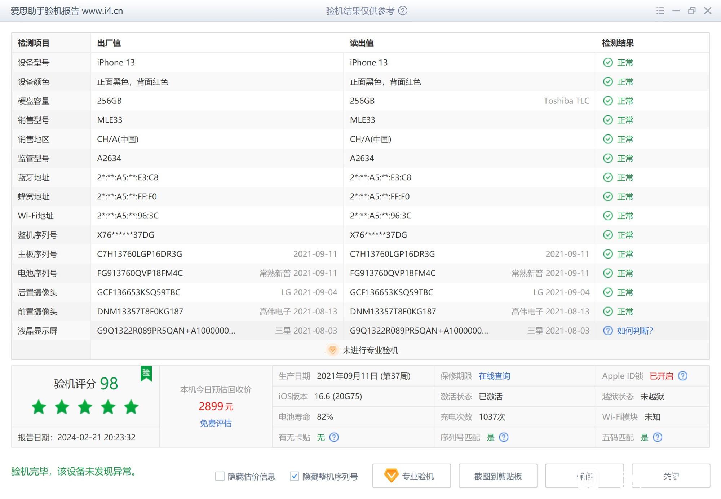Image resolution: width=721 pixels, height=499 pixels.
Task: Click the 生产日期 2021年09月11日 value
Action: click(363, 376)
